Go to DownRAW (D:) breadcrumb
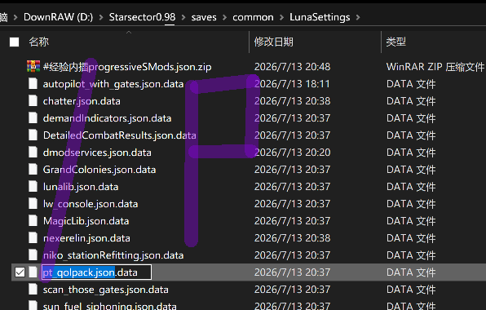 point(58,17)
